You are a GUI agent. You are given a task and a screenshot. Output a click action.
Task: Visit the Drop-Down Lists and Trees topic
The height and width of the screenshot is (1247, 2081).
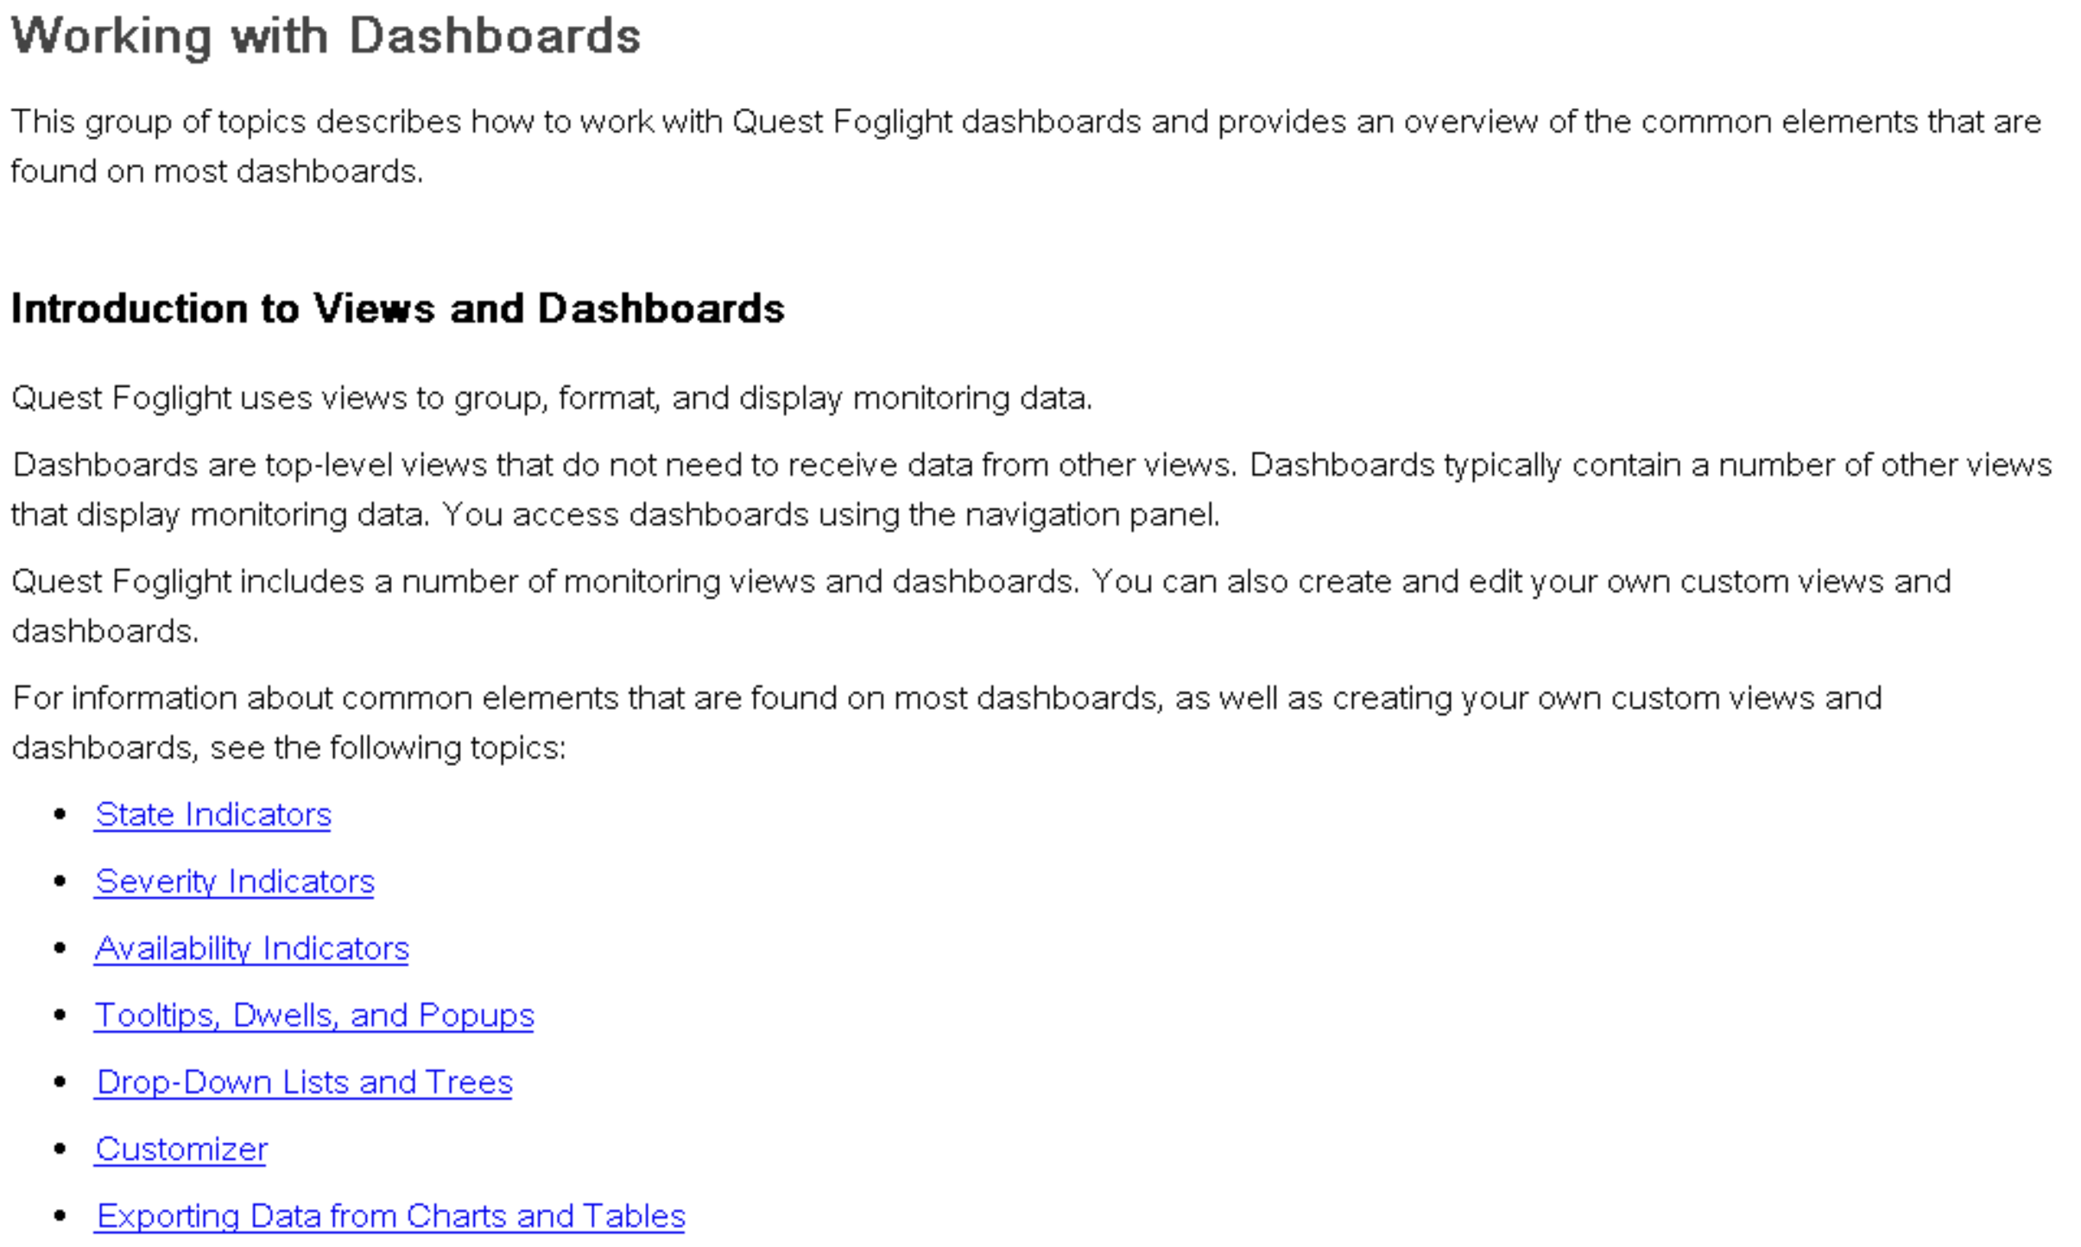point(304,1082)
